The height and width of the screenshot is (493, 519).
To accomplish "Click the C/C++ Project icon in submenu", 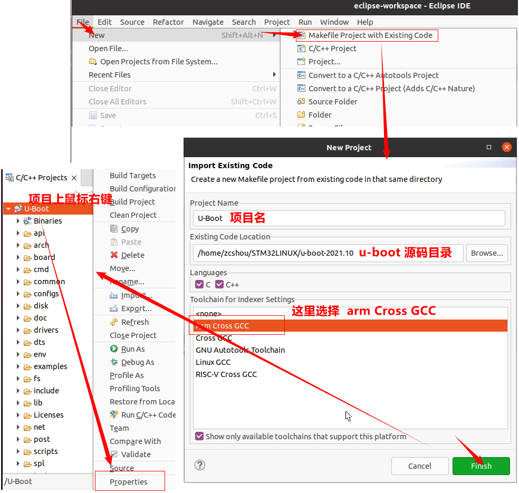I will click(301, 49).
